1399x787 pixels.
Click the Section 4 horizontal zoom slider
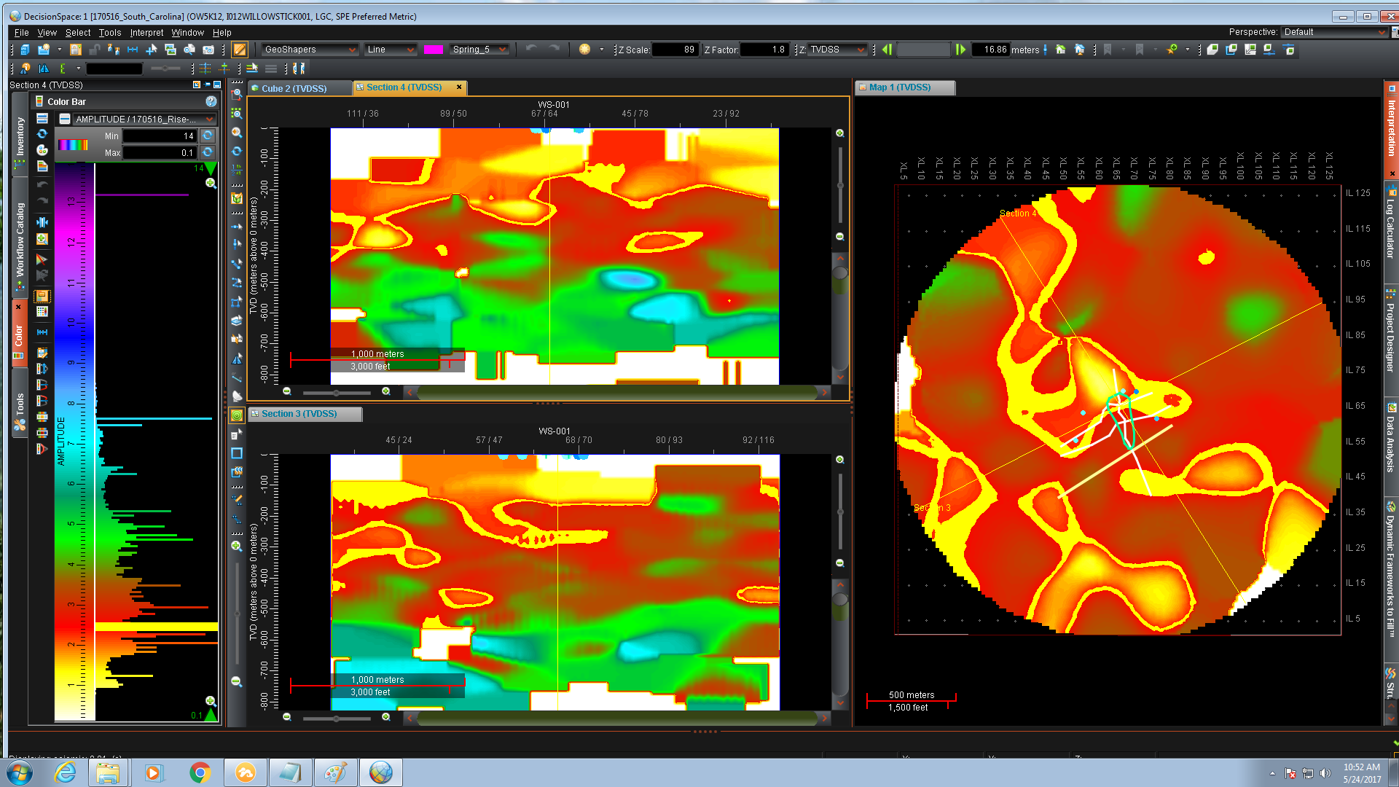[x=337, y=393]
